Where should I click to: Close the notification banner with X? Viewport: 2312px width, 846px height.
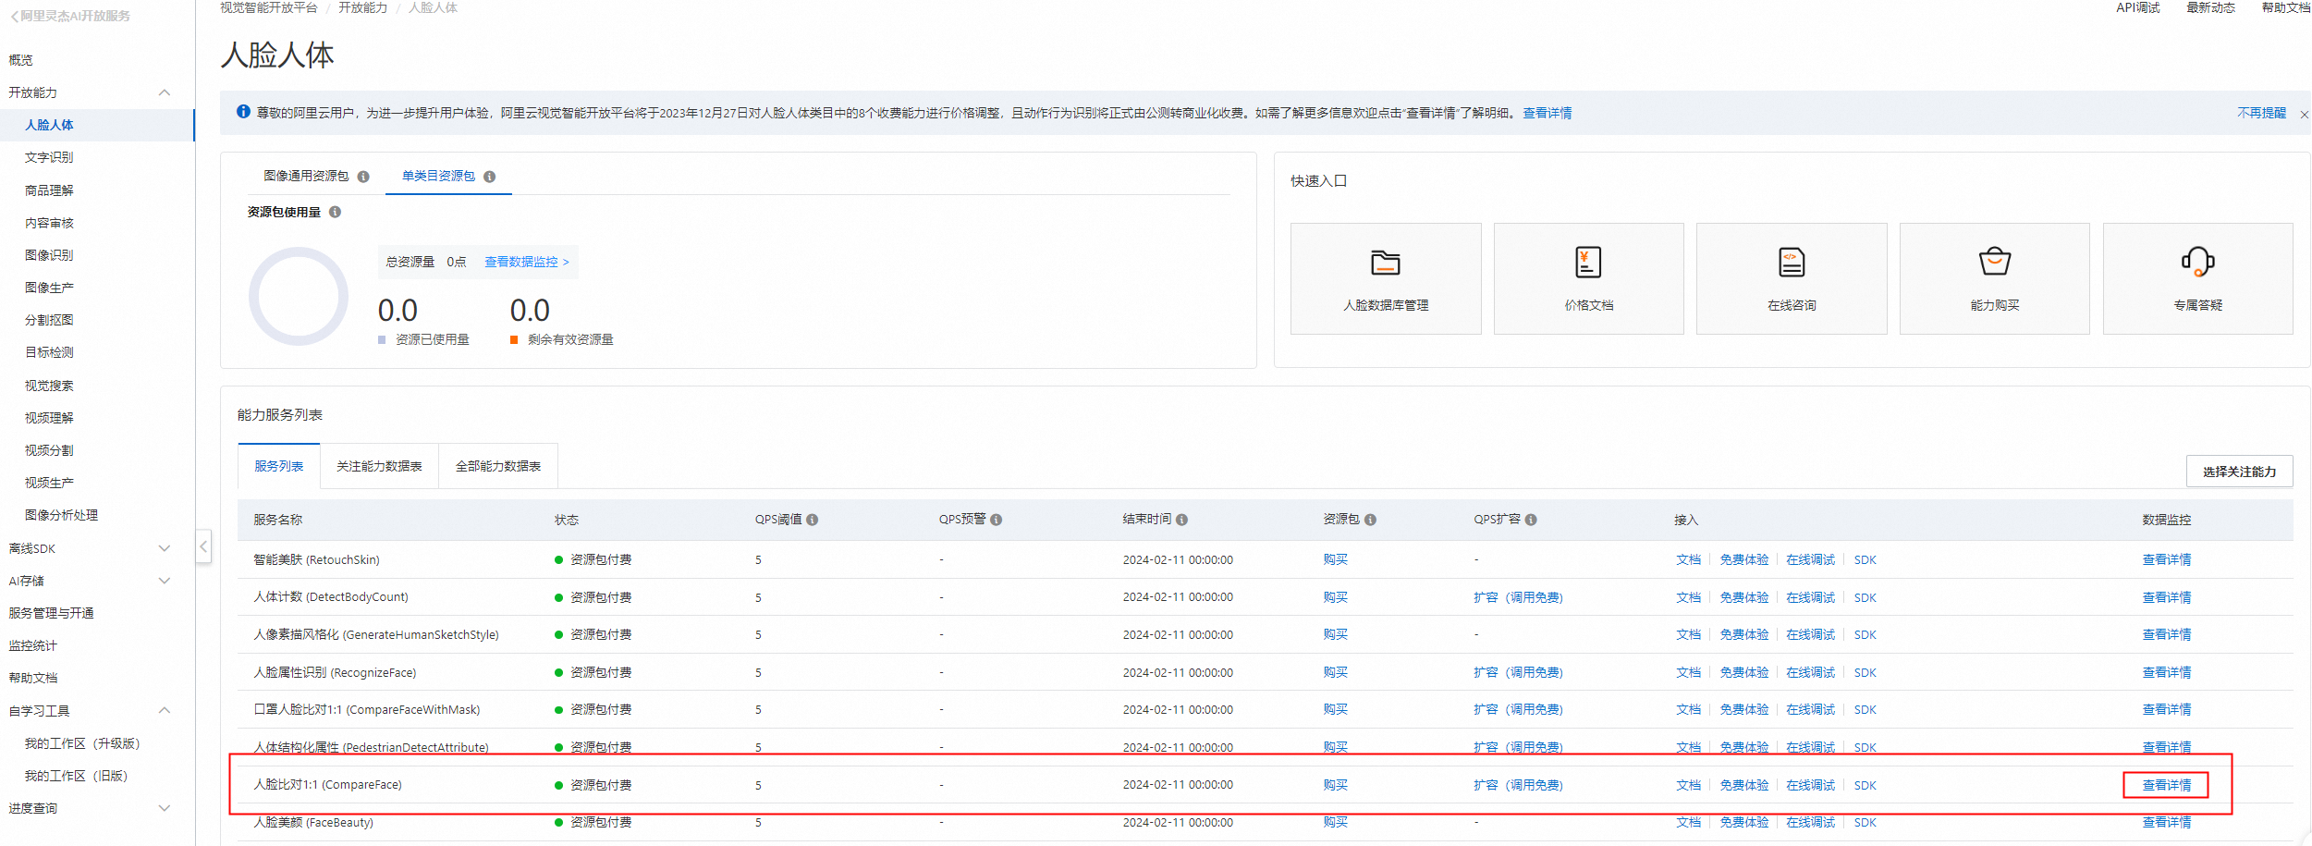coord(2304,114)
